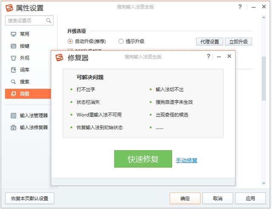Click the shirt icon beside 外观
272x209 pixels.
tap(13, 58)
